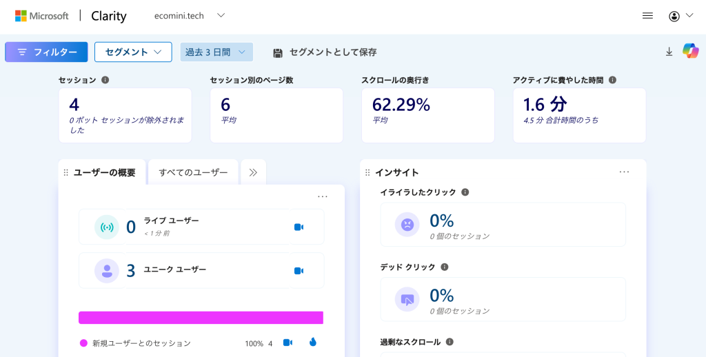Click info icon beside イライラしたクリック
706x357 pixels.
[465, 192]
